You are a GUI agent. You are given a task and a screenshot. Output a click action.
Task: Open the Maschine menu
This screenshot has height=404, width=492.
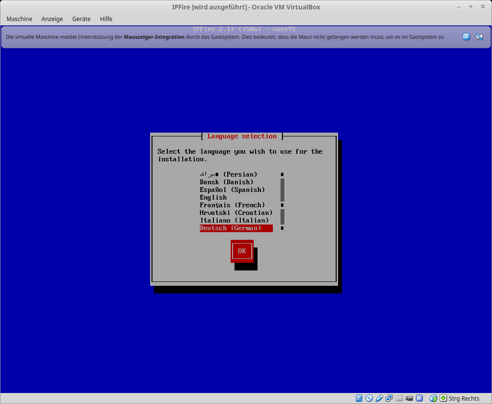point(20,19)
